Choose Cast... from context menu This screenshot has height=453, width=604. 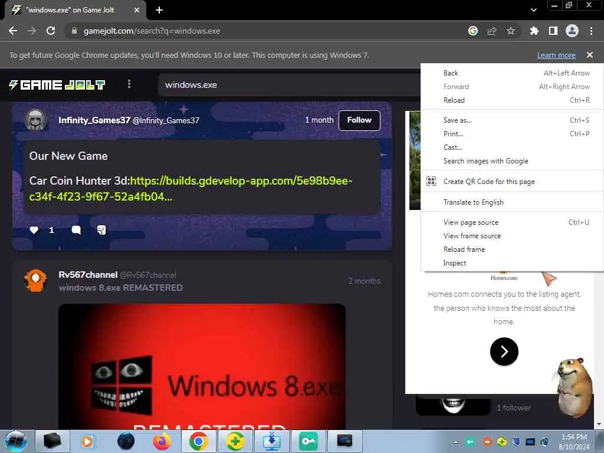pos(513,147)
